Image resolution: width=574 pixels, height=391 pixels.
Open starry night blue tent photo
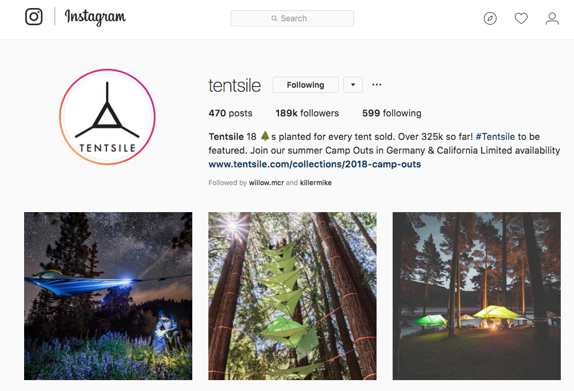[x=108, y=296]
